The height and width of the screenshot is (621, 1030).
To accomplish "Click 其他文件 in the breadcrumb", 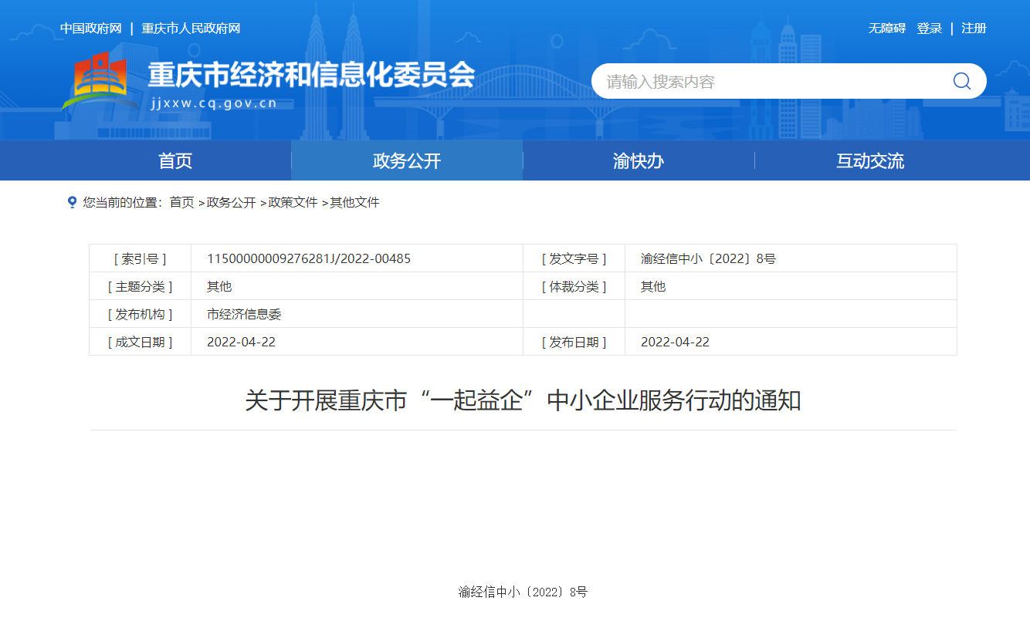I will (x=354, y=202).
